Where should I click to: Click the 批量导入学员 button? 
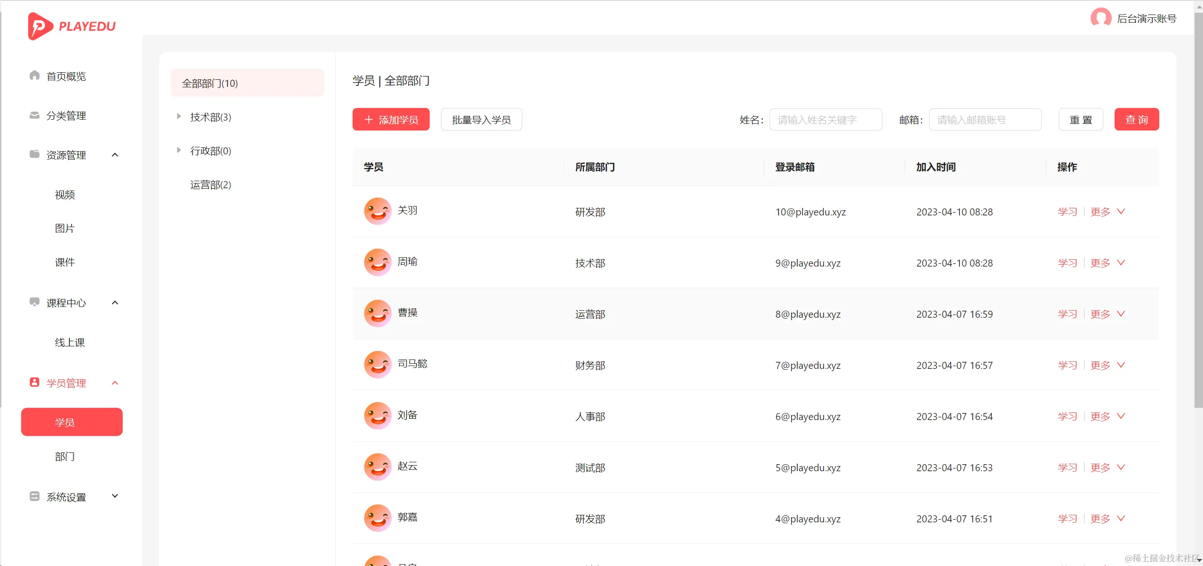click(480, 119)
